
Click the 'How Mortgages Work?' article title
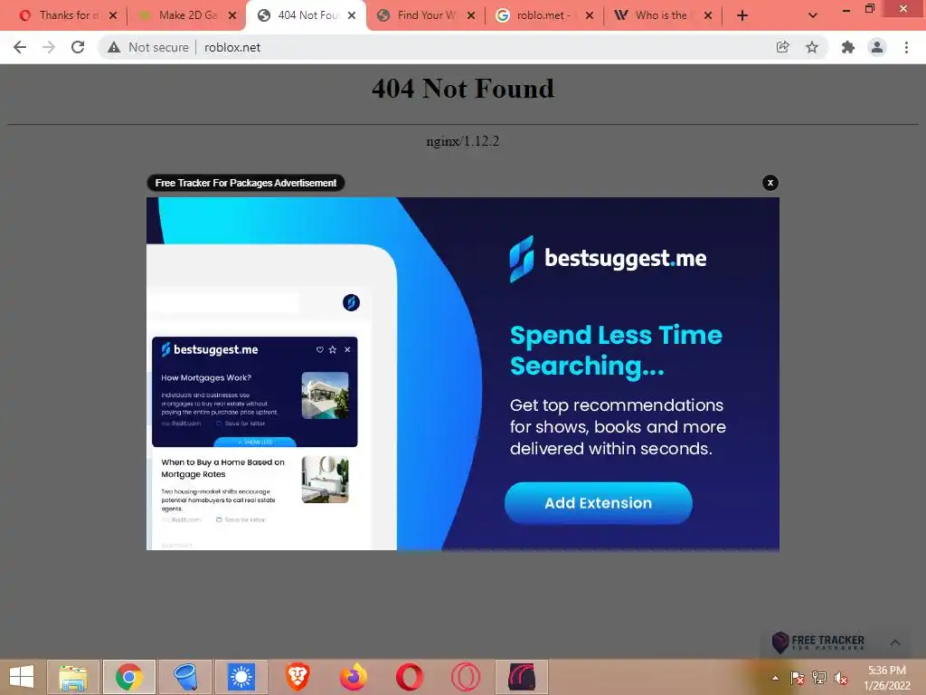click(x=206, y=377)
